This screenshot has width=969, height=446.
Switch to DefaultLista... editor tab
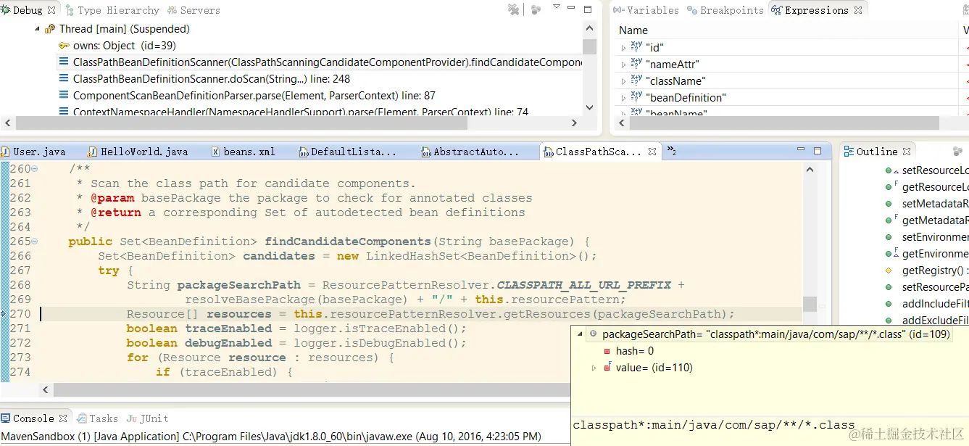coord(347,152)
